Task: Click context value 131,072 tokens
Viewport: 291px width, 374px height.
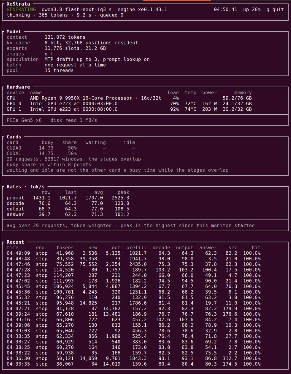Action: tap(65, 37)
